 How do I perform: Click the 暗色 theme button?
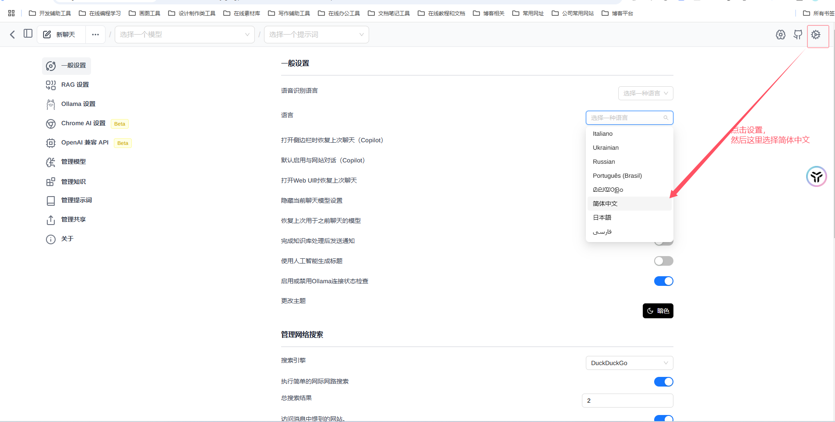[x=658, y=311]
